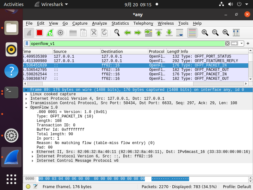This screenshot has width=253, height=190.
Task: Open the Statistics menu
Action: pyautogui.click(x=120, y=23)
